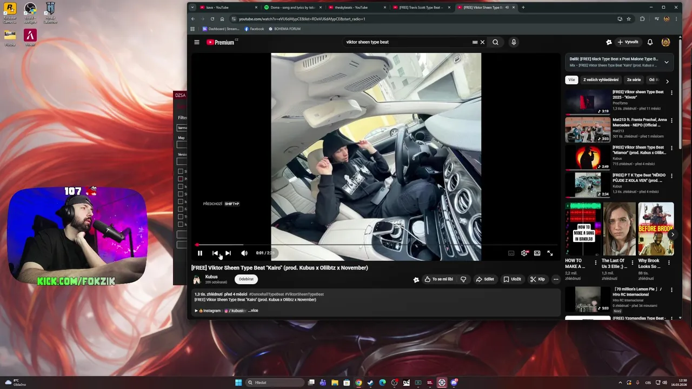Open more actions three-dot menu under video
Screen dimensions: 692x389
point(556,279)
